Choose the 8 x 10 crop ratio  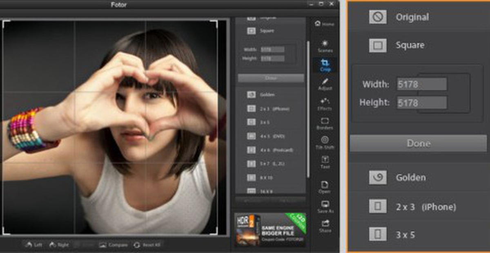tap(270, 177)
